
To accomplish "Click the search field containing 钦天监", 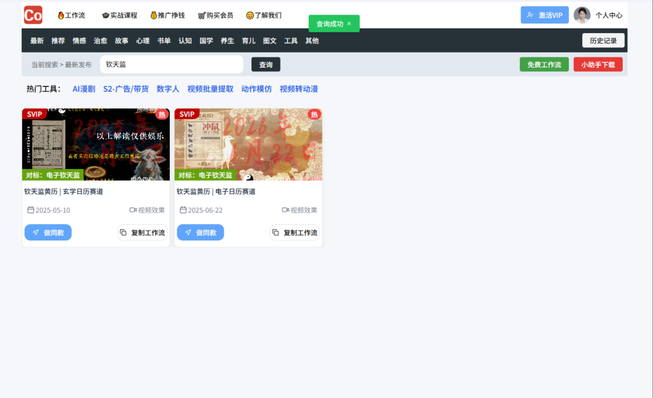I will click(171, 64).
